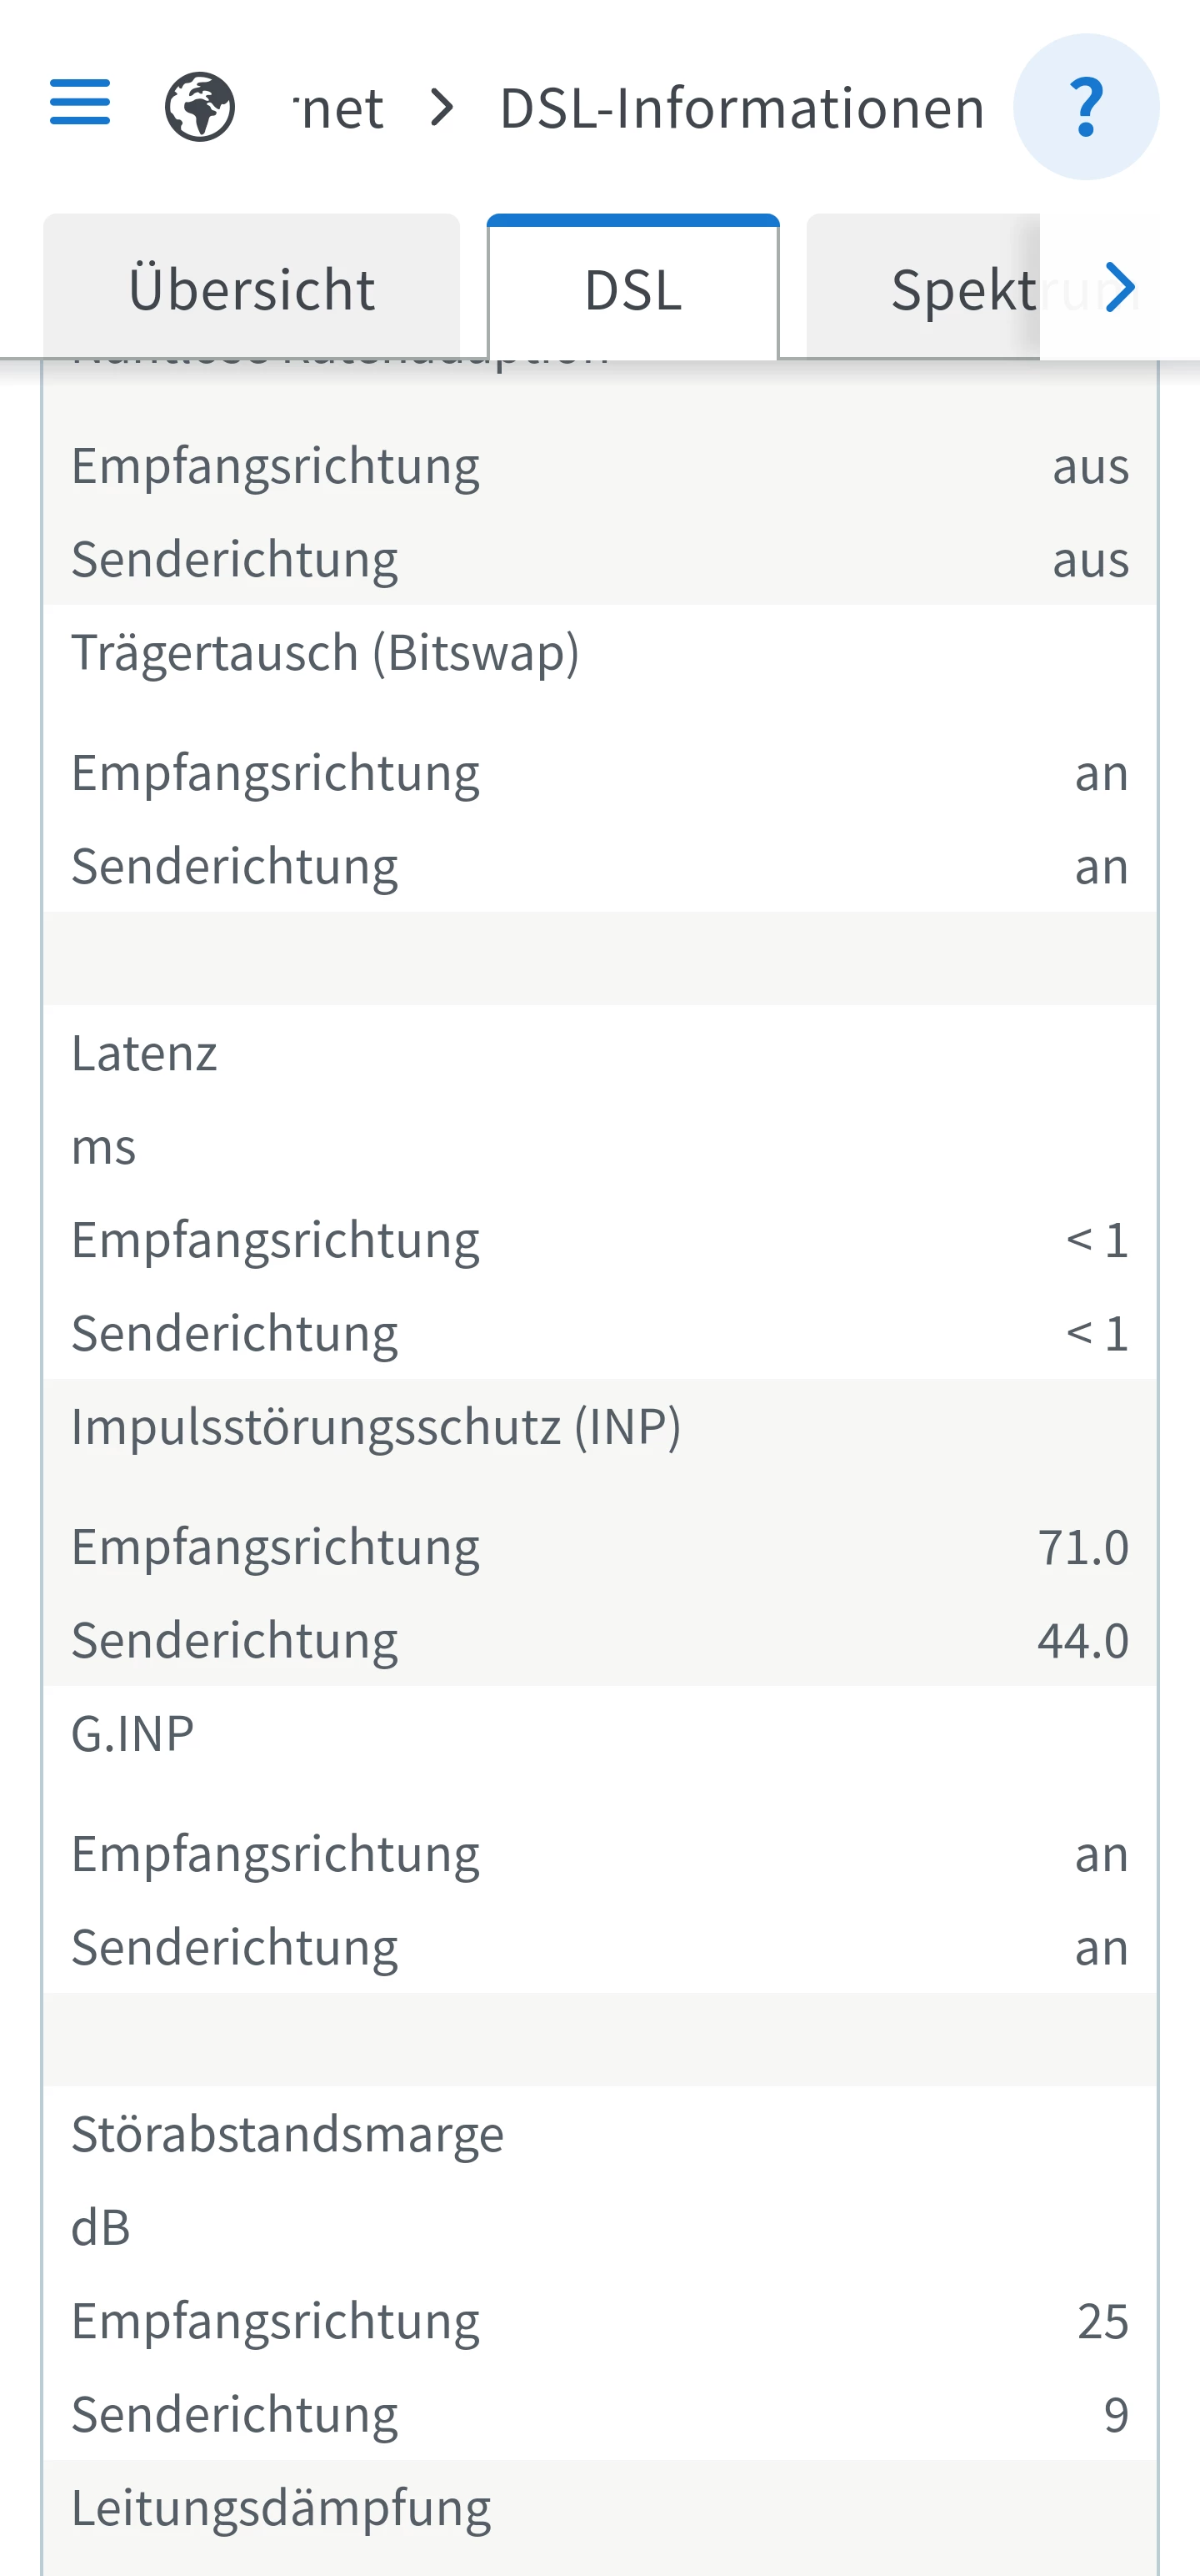This screenshot has height=2576, width=1200.
Task: Click the DSL-Informationen breadcrumb title
Action: [x=742, y=108]
